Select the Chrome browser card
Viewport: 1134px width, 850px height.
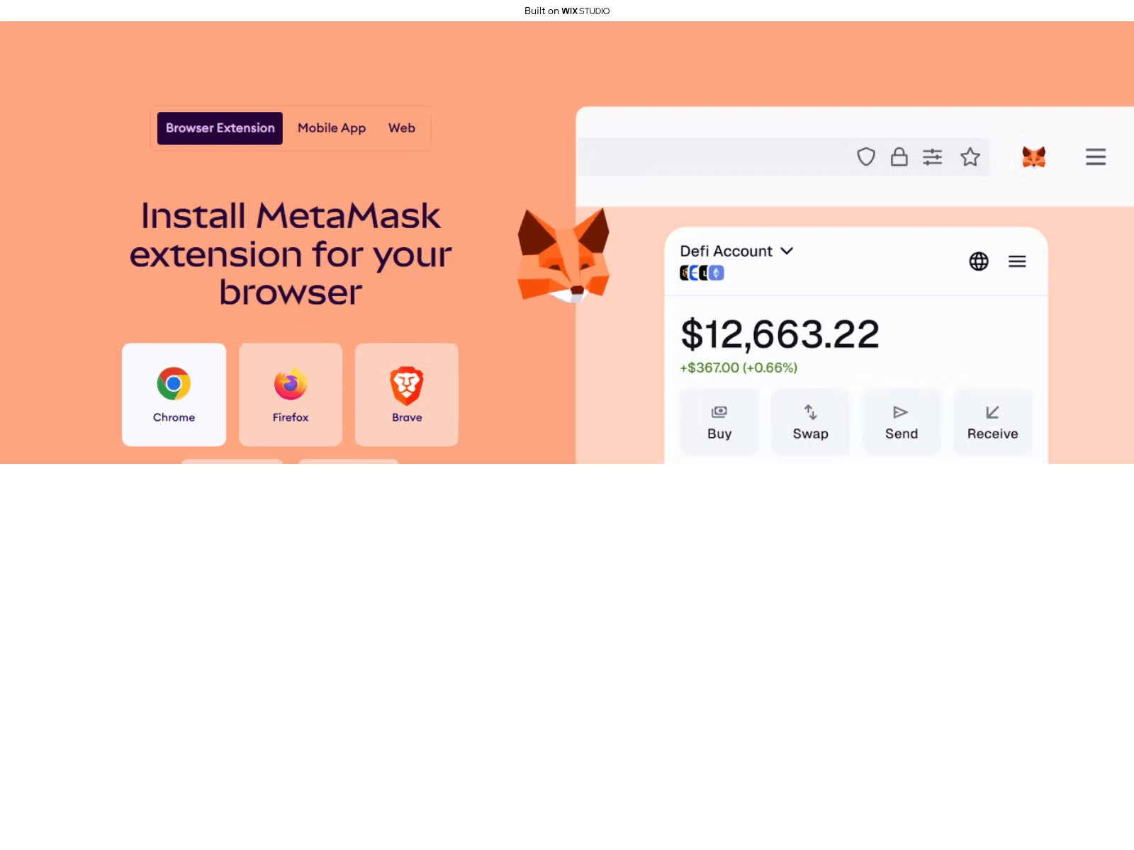174,395
